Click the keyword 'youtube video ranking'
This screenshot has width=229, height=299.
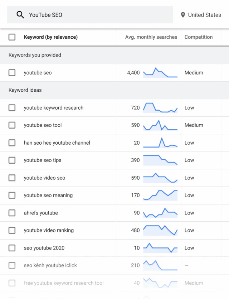(x=49, y=230)
